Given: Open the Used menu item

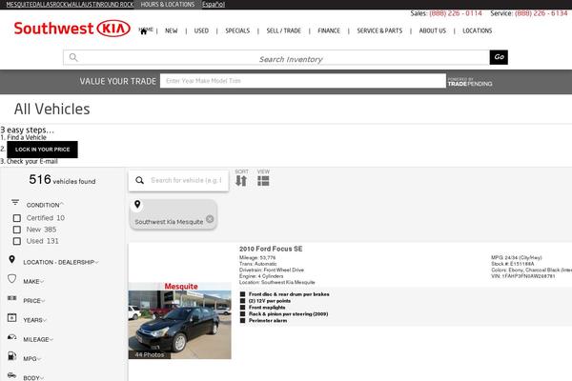Looking at the screenshot, I should click(x=201, y=31).
